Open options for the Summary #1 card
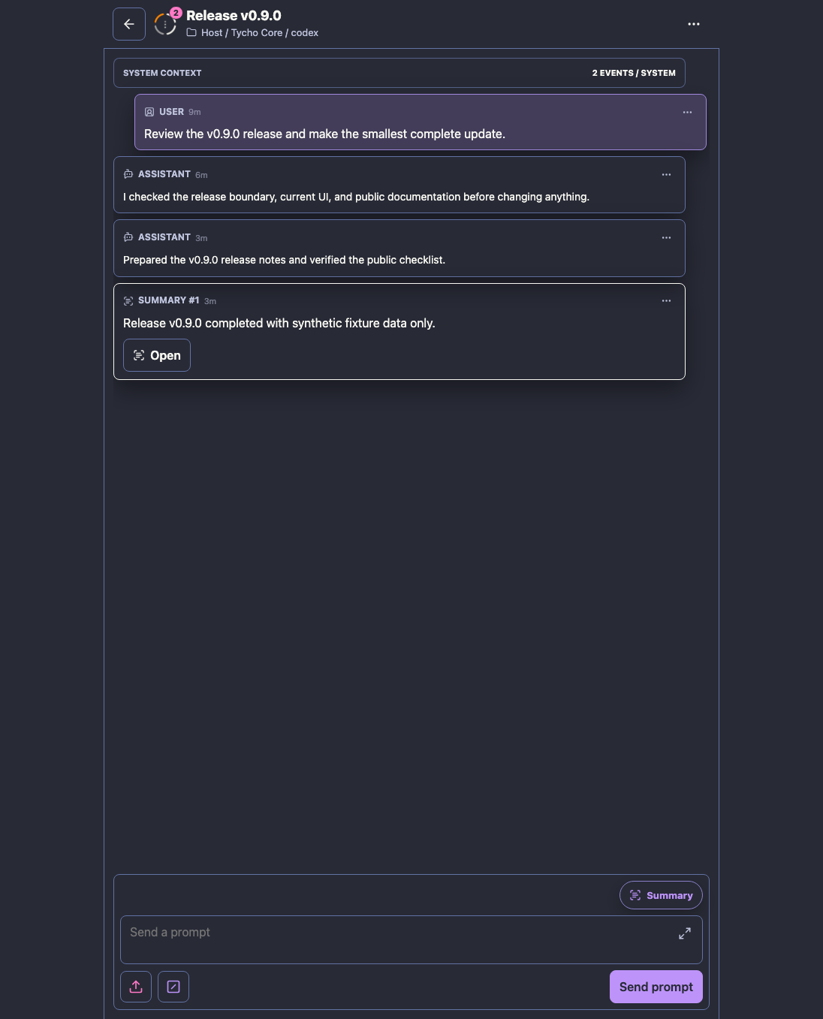The image size is (823, 1019). pyautogui.click(x=666, y=300)
